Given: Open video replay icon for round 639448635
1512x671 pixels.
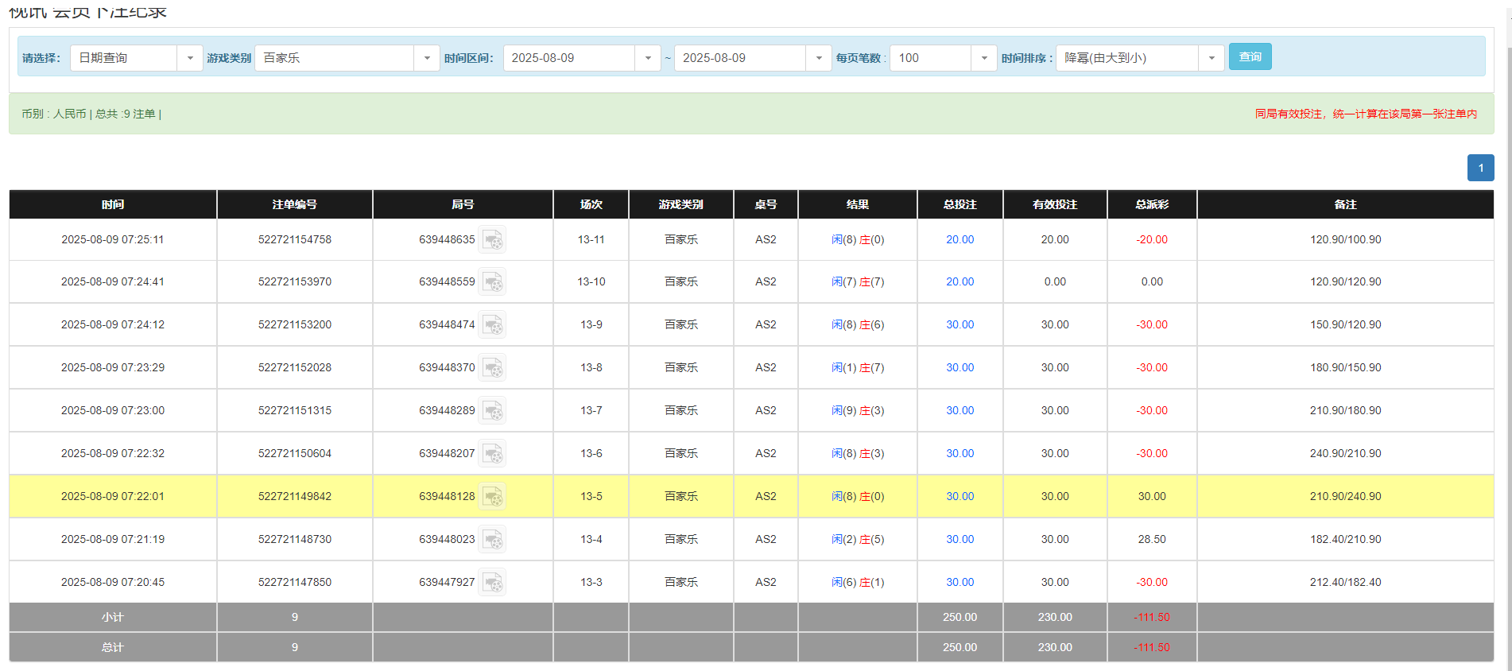Looking at the screenshot, I should coord(492,239).
